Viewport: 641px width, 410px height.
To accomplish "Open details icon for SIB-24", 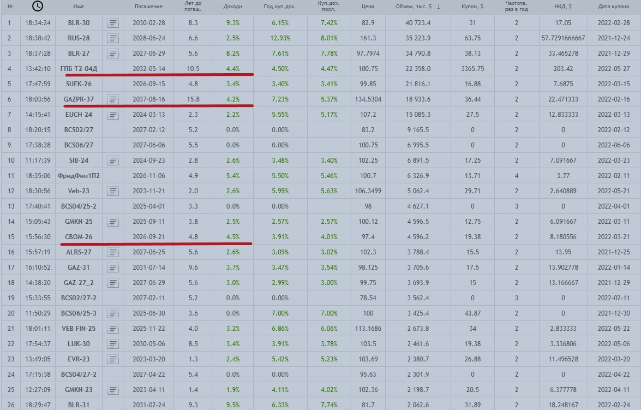I will (113, 161).
